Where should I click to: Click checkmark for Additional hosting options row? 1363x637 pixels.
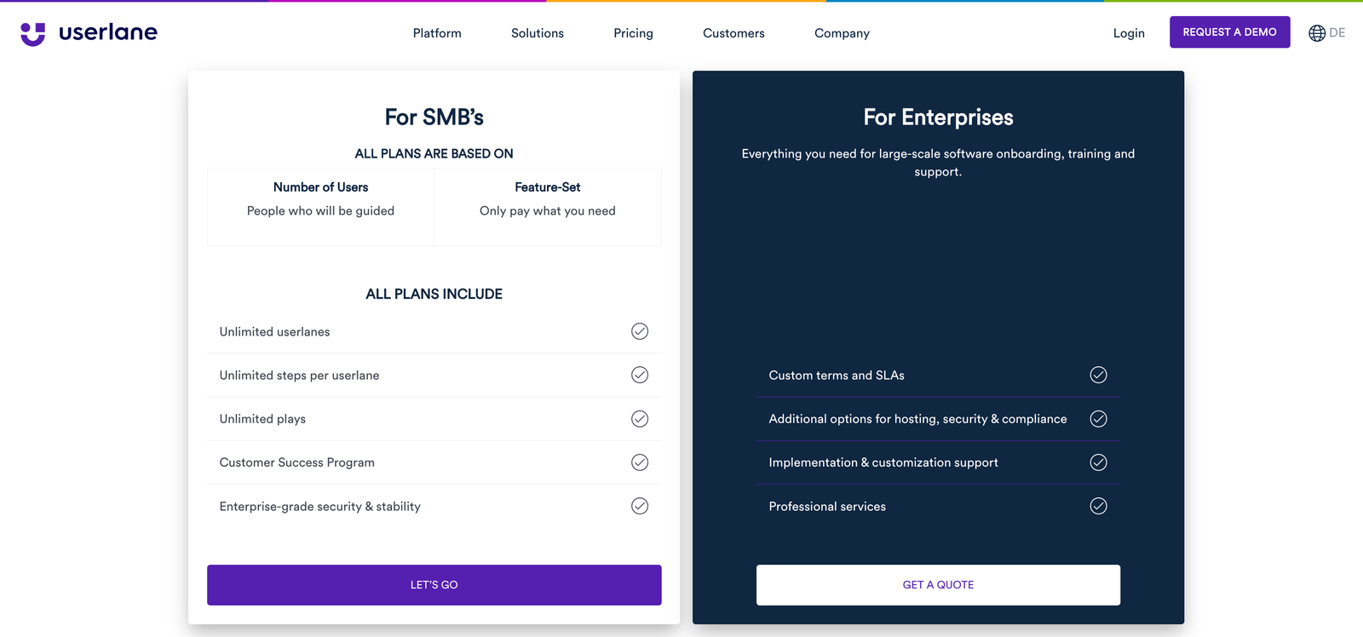pos(1099,419)
